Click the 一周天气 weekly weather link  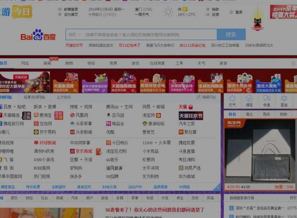pos(142,15)
